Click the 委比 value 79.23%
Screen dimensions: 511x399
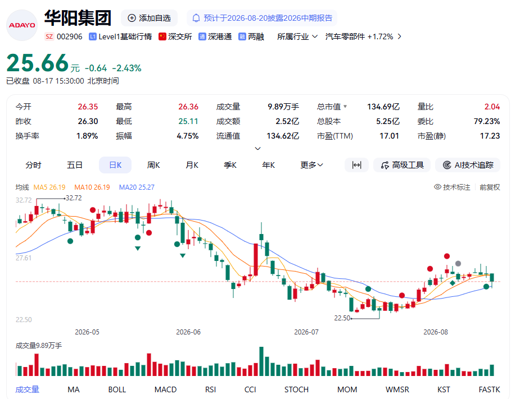coord(487,121)
